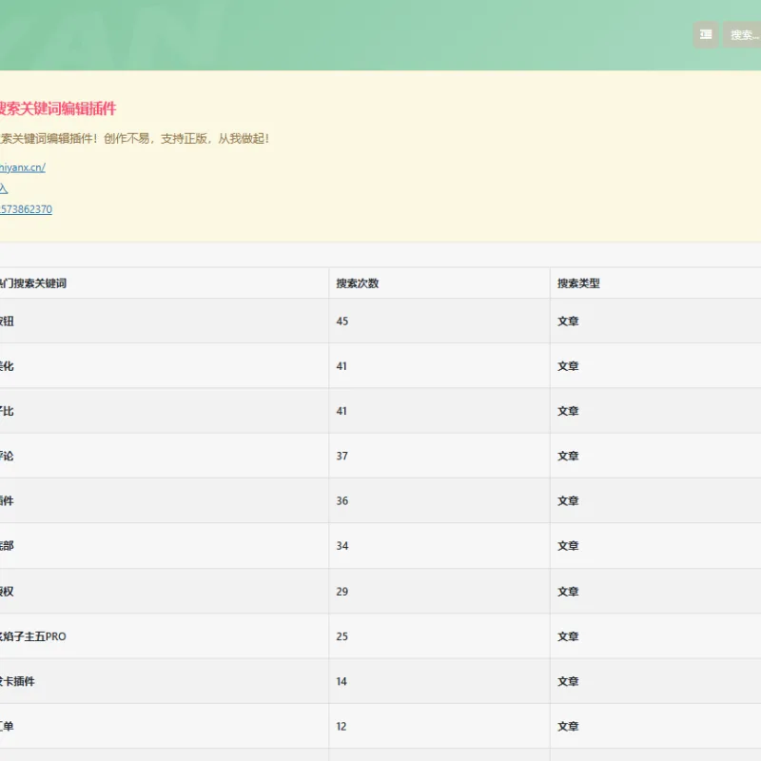This screenshot has width=761, height=761.
Task: Click the 搜索次数 column header
Action: coord(358,283)
